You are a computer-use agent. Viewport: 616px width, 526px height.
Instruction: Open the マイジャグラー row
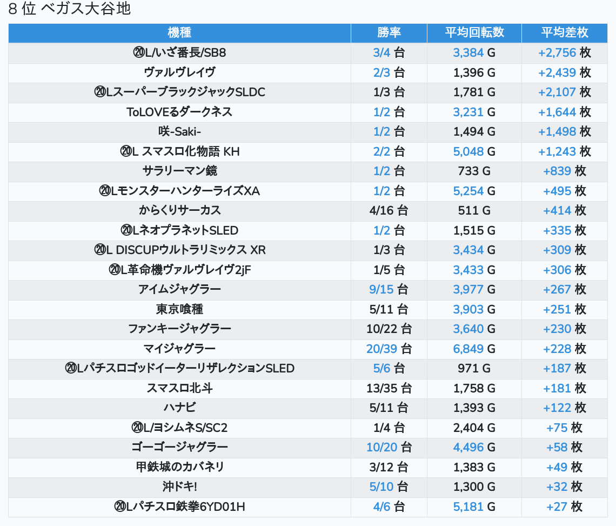coord(179,349)
